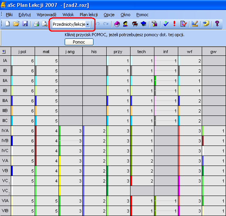
Task: Open the Opcje menu
Action: point(109,15)
